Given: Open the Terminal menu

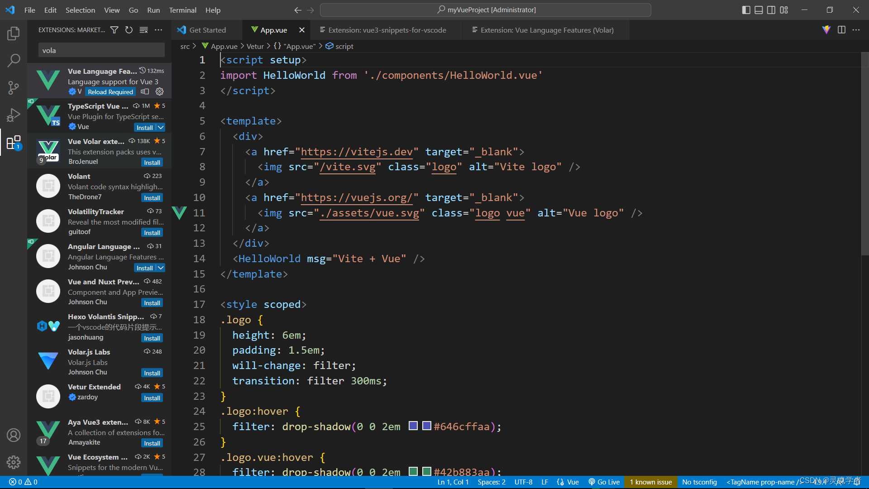Looking at the screenshot, I should point(182,10).
